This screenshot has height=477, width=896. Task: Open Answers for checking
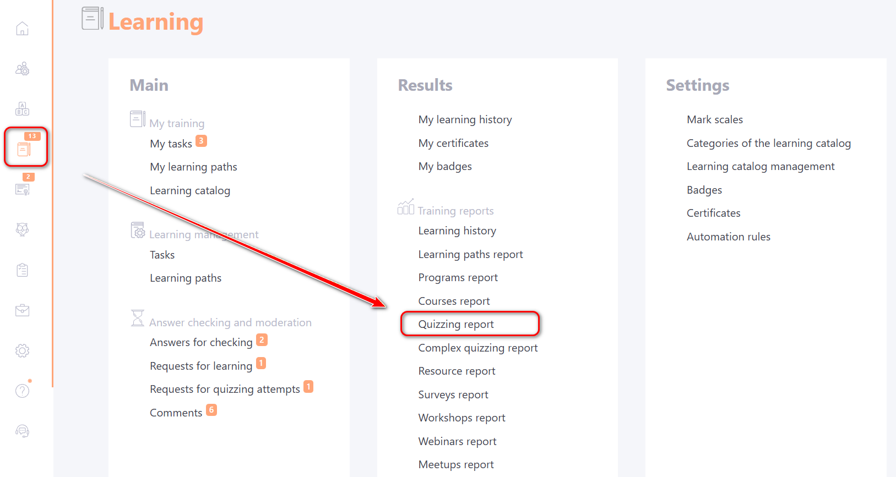[201, 342]
